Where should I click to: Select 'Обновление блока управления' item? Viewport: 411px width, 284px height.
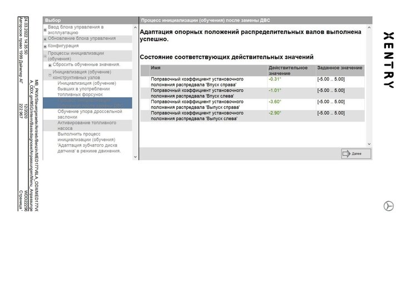point(82,38)
